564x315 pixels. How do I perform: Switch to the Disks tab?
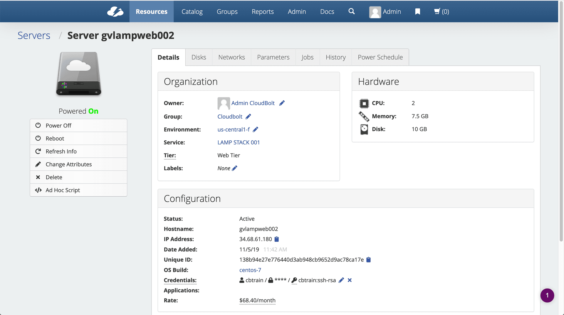click(199, 57)
